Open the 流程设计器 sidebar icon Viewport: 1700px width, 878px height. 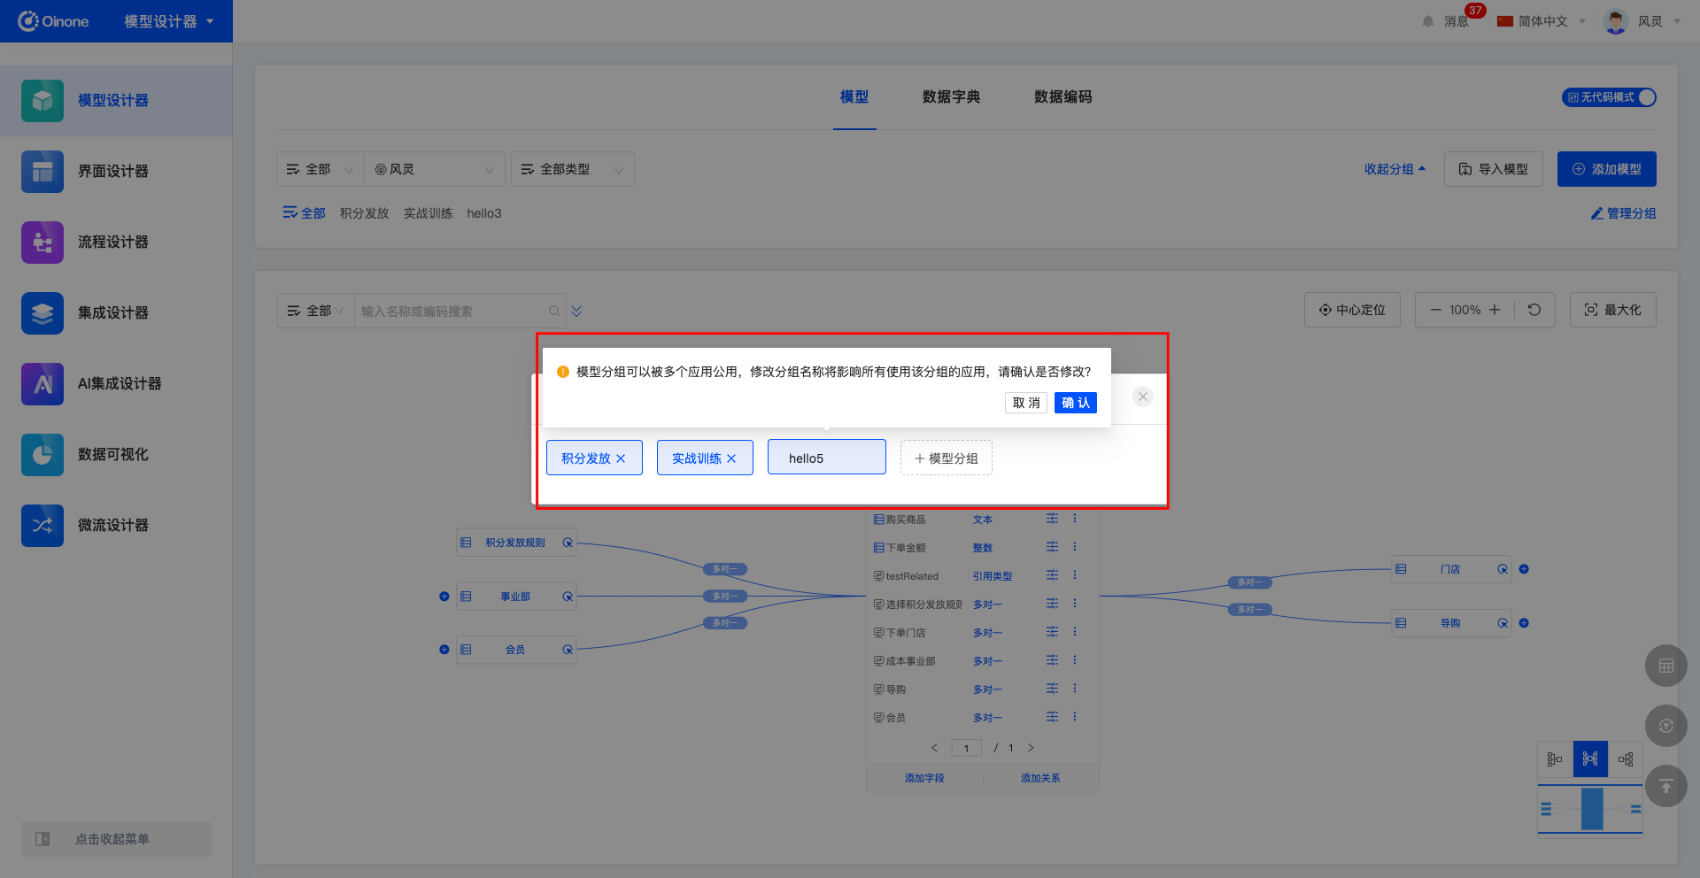tap(42, 243)
